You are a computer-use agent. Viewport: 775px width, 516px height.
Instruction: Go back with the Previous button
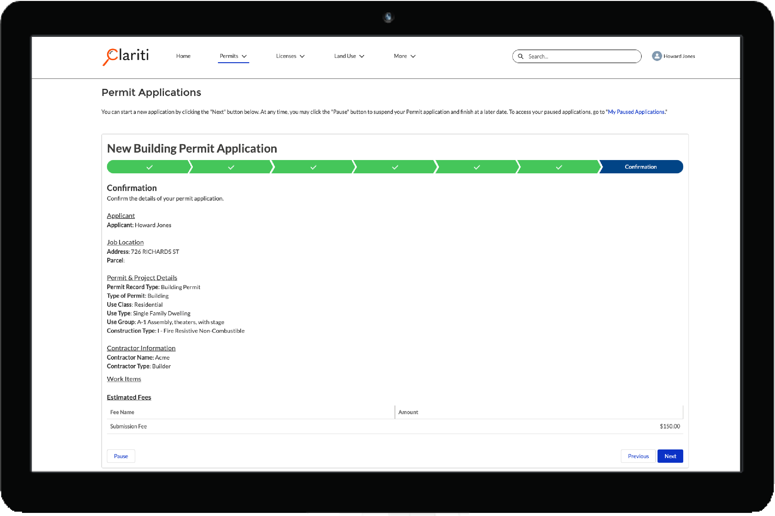click(638, 456)
